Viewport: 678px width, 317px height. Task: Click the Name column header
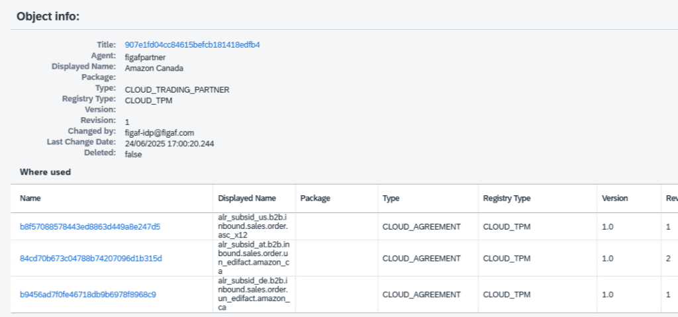click(x=29, y=199)
